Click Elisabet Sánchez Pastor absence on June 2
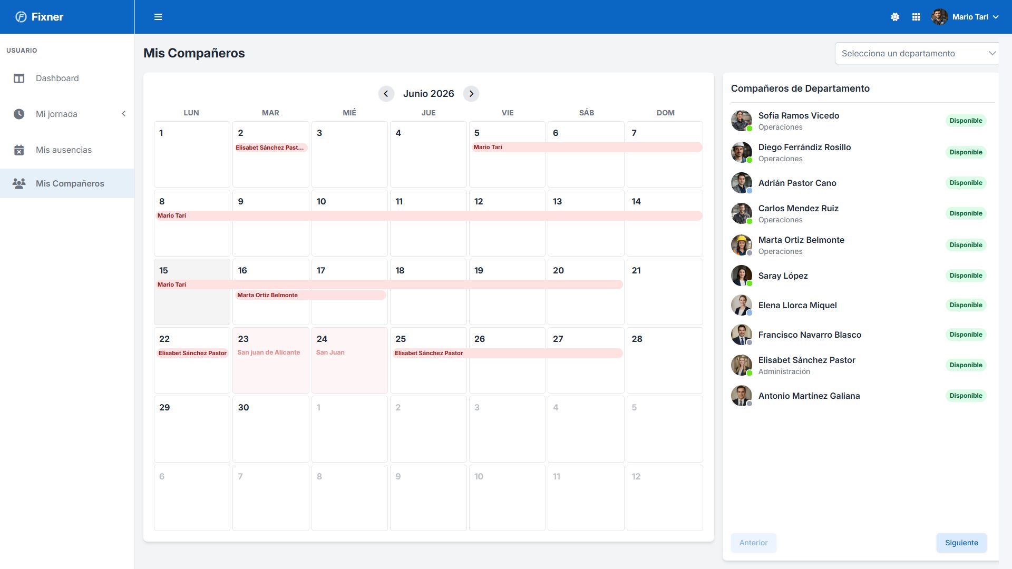 click(270, 148)
